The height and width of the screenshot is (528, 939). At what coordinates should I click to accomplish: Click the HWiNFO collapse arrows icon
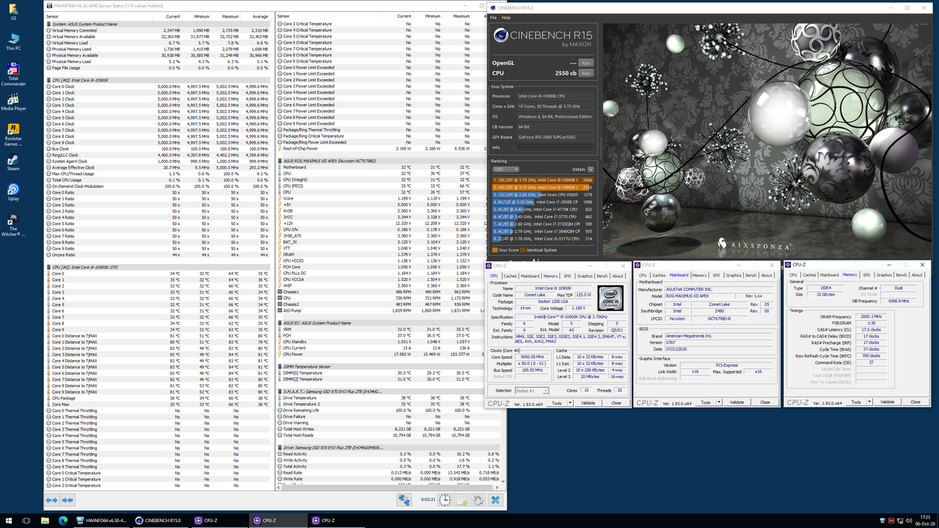pyautogui.click(x=67, y=499)
